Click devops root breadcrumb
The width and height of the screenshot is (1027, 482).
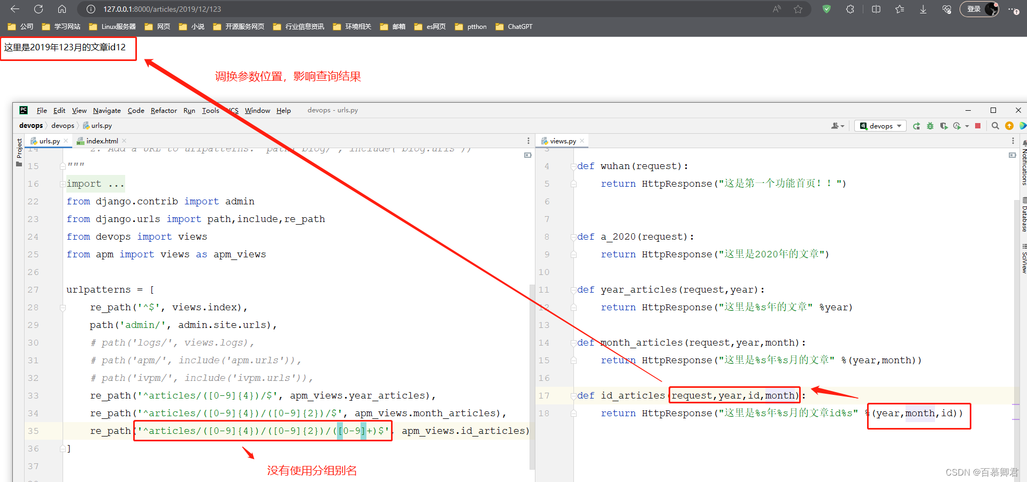[x=31, y=126]
